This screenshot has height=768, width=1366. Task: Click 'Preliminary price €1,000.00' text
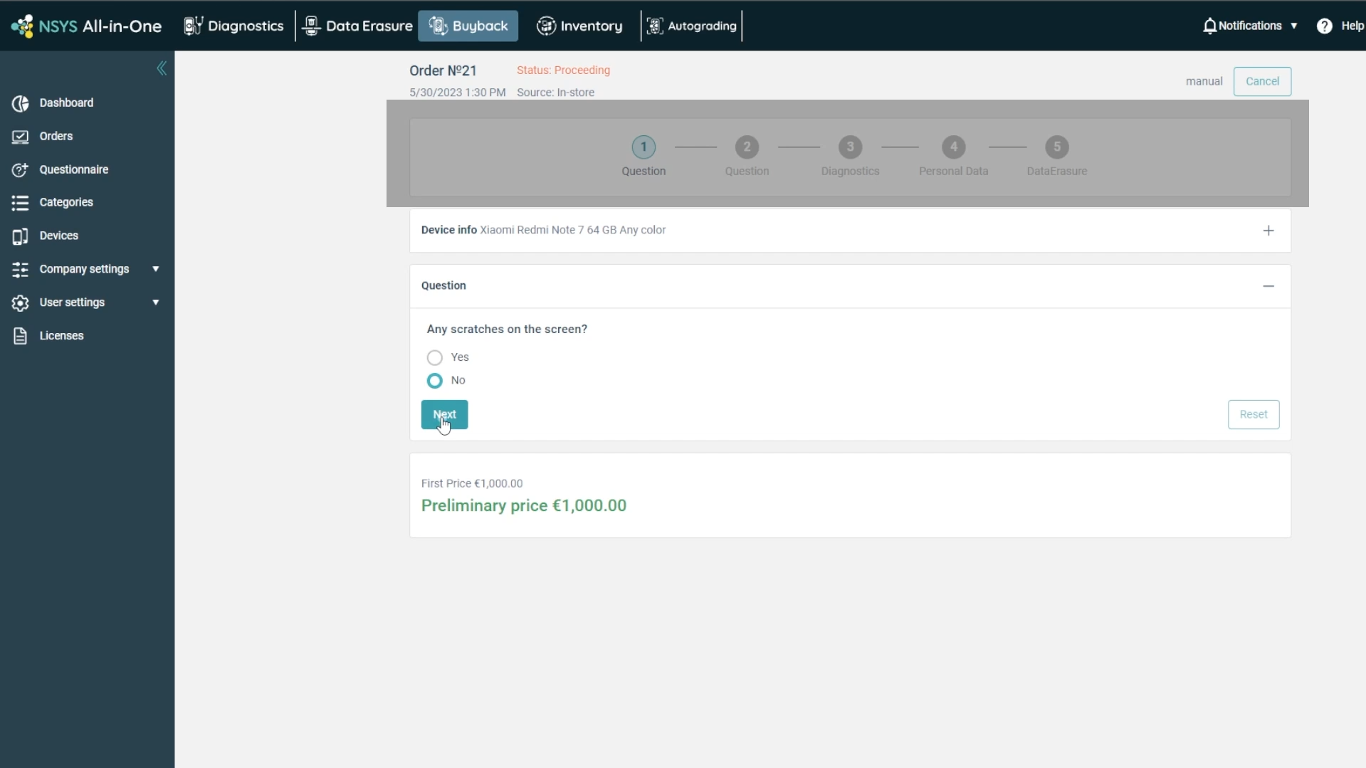[x=524, y=505]
